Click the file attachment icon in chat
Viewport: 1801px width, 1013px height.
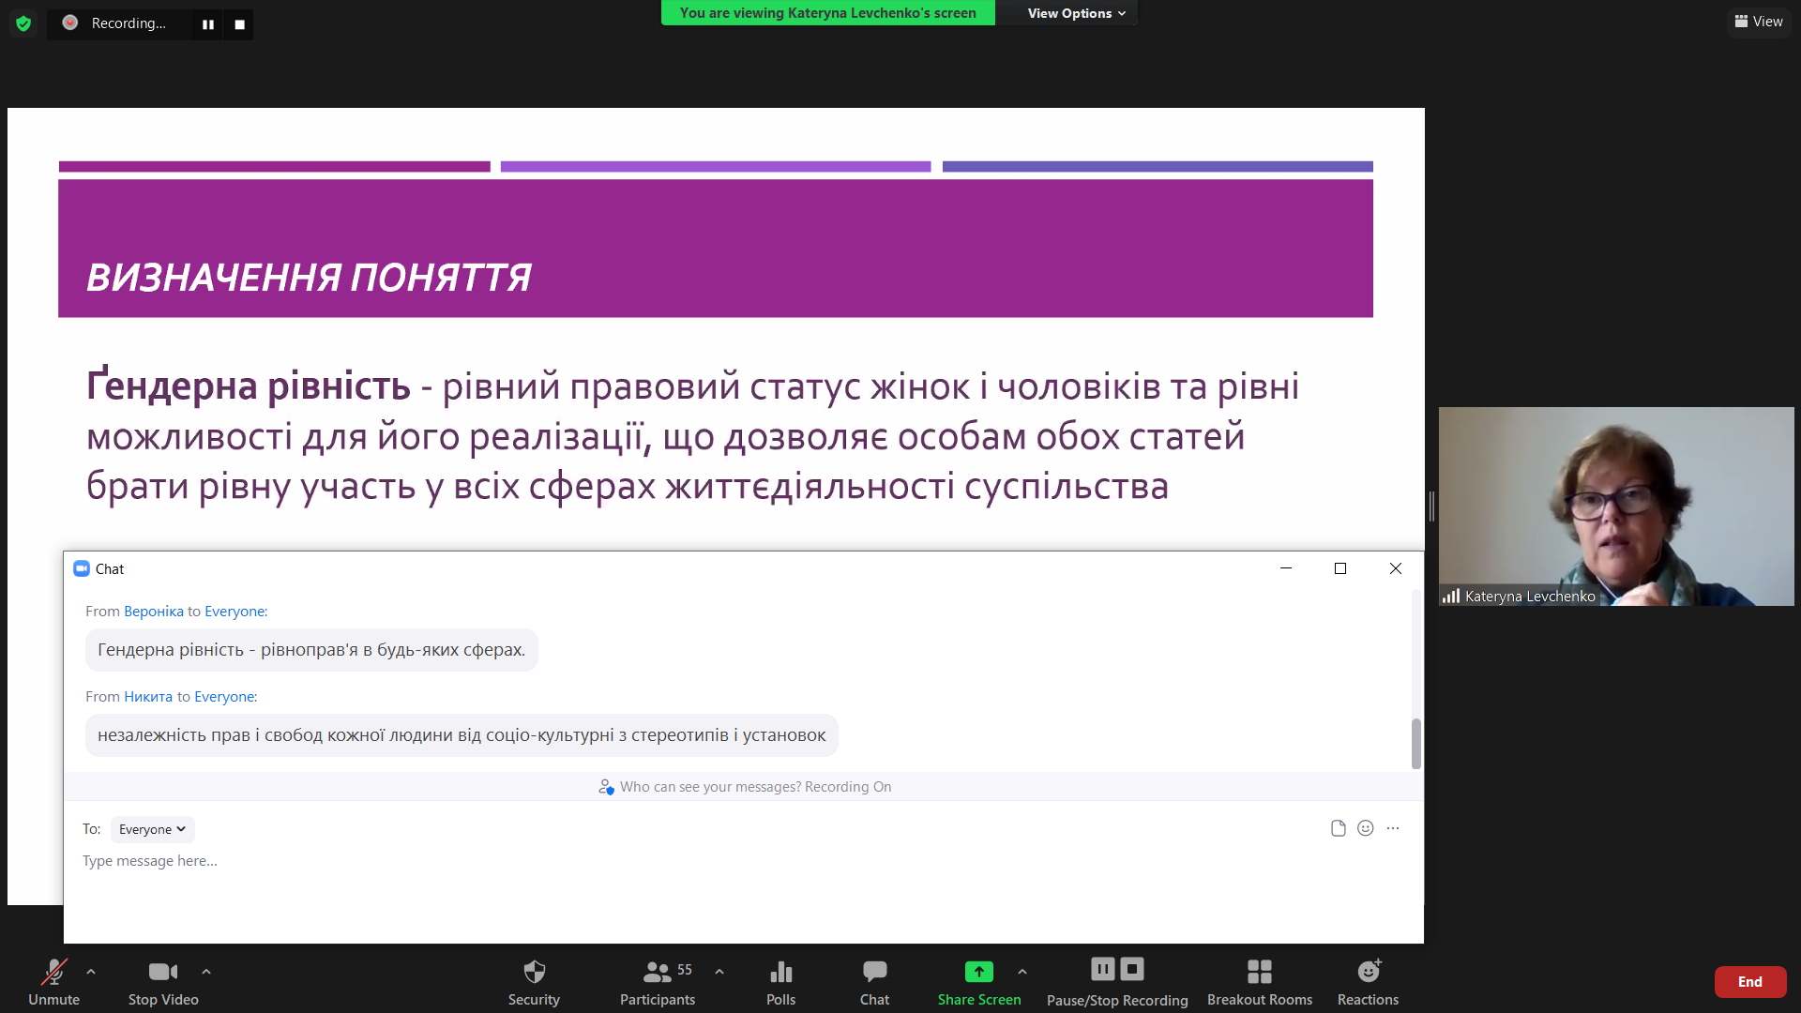click(x=1339, y=828)
